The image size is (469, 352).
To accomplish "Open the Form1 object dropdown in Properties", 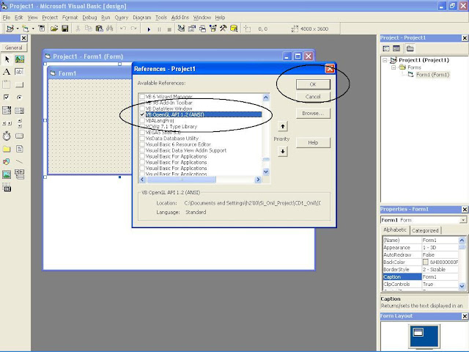I will (x=463, y=220).
